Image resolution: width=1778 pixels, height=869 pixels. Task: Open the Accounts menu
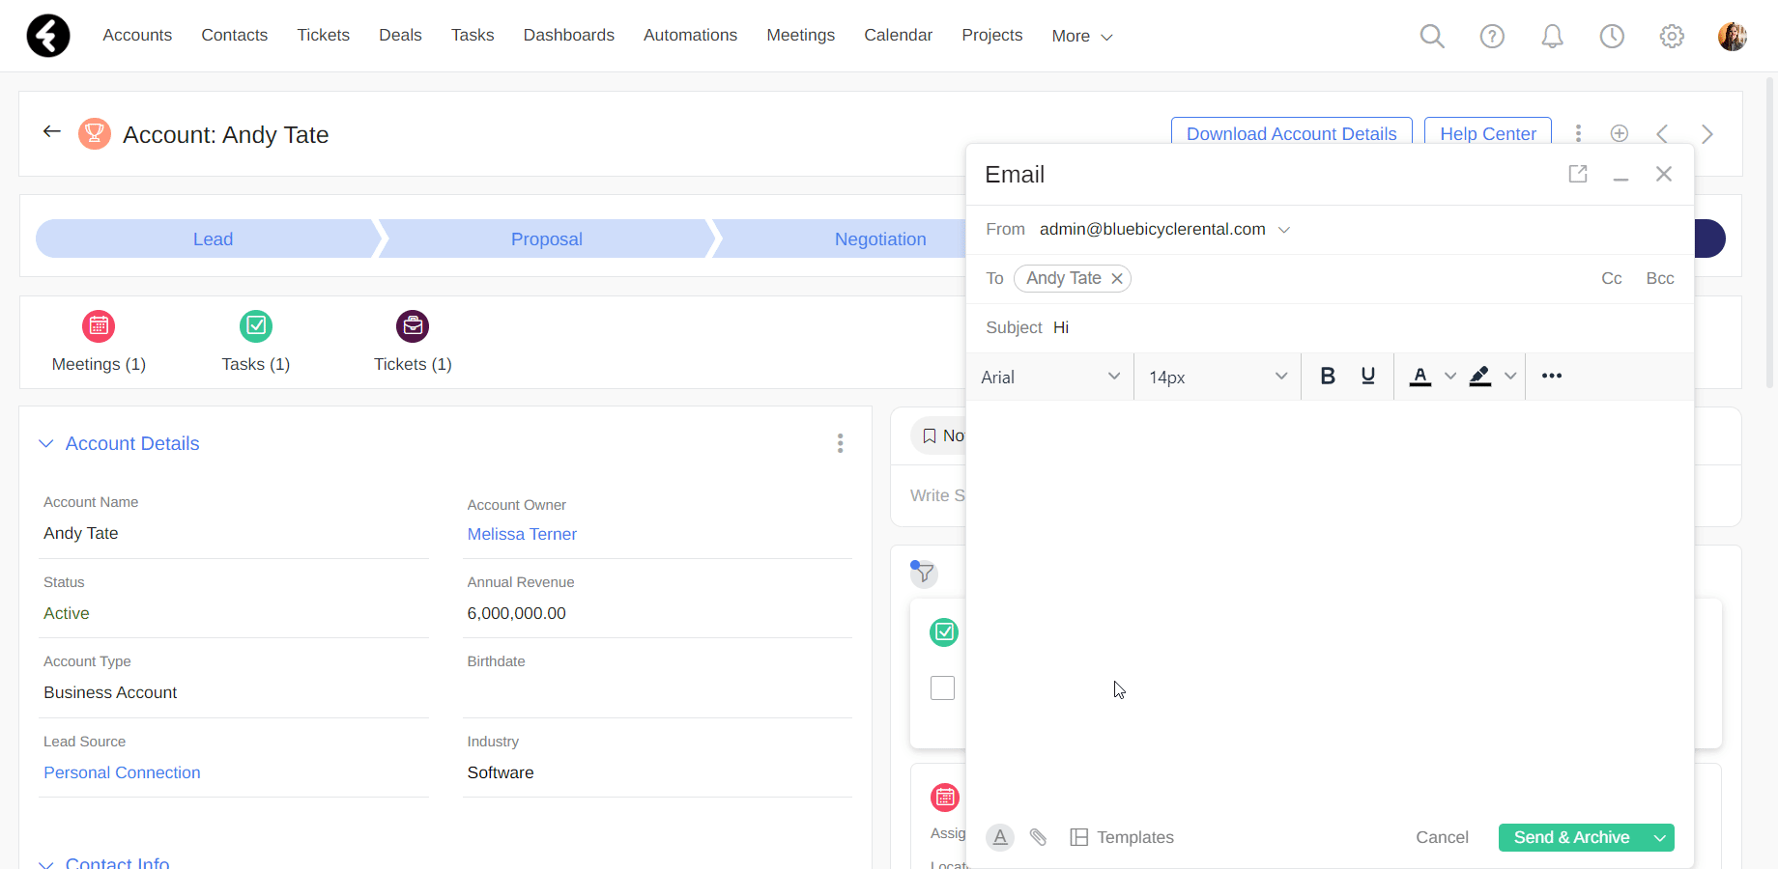click(x=137, y=35)
